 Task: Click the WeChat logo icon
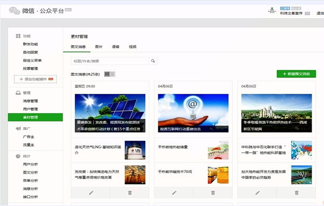15,11
